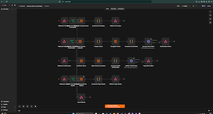Click the orange Execute workflow button
213x114 pixels.
coord(113,106)
